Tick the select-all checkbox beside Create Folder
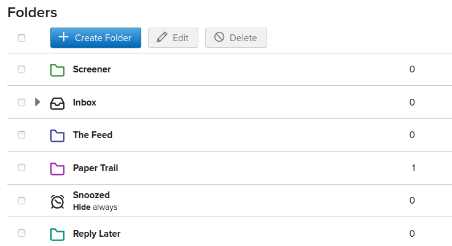 coord(21,38)
